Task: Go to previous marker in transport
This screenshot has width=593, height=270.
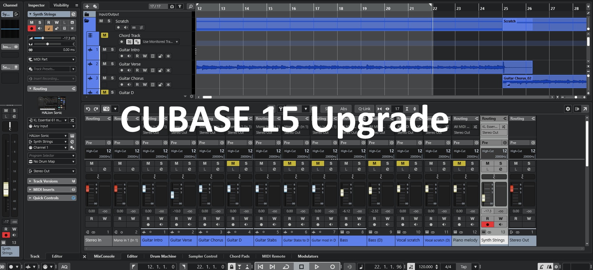Action: [260, 267]
